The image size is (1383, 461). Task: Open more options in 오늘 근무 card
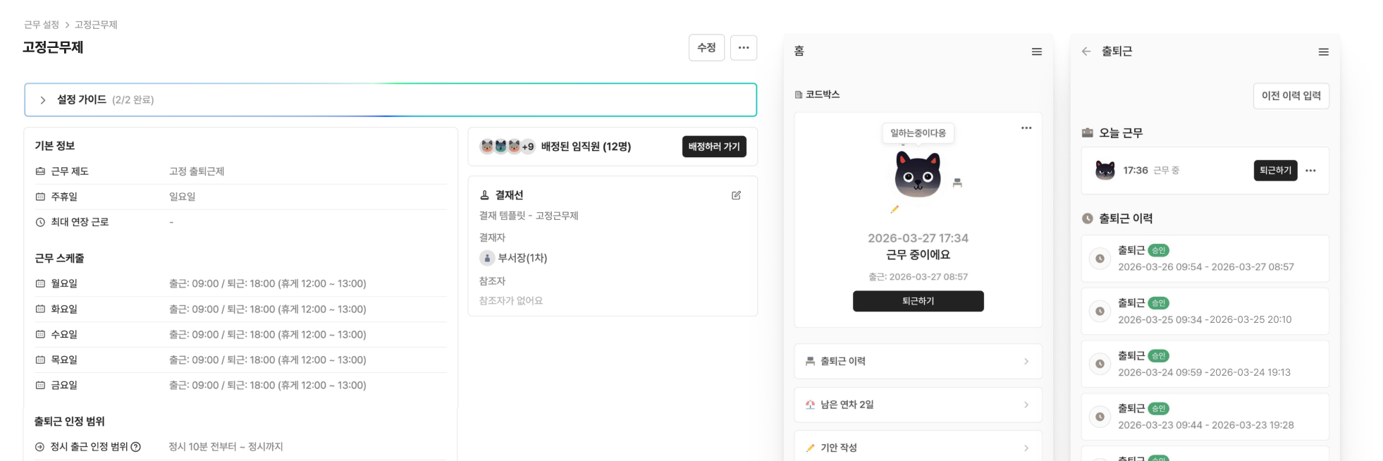pos(1310,171)
